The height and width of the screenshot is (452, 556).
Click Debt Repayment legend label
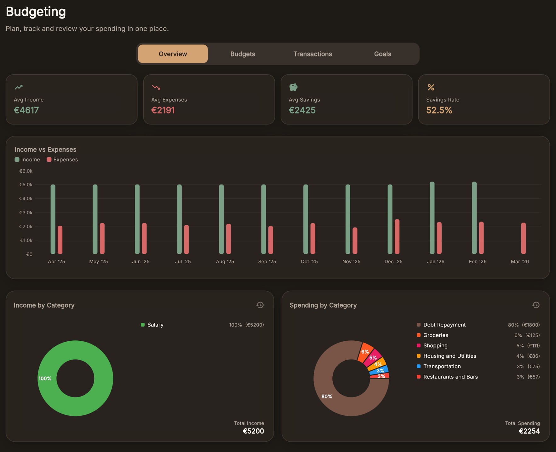click(444, 325)
